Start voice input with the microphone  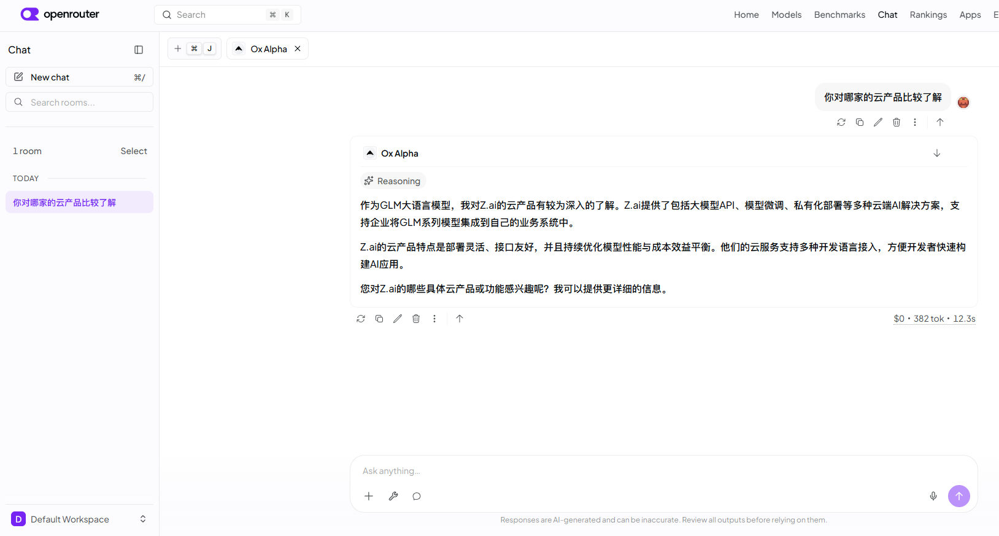(933, 496)
